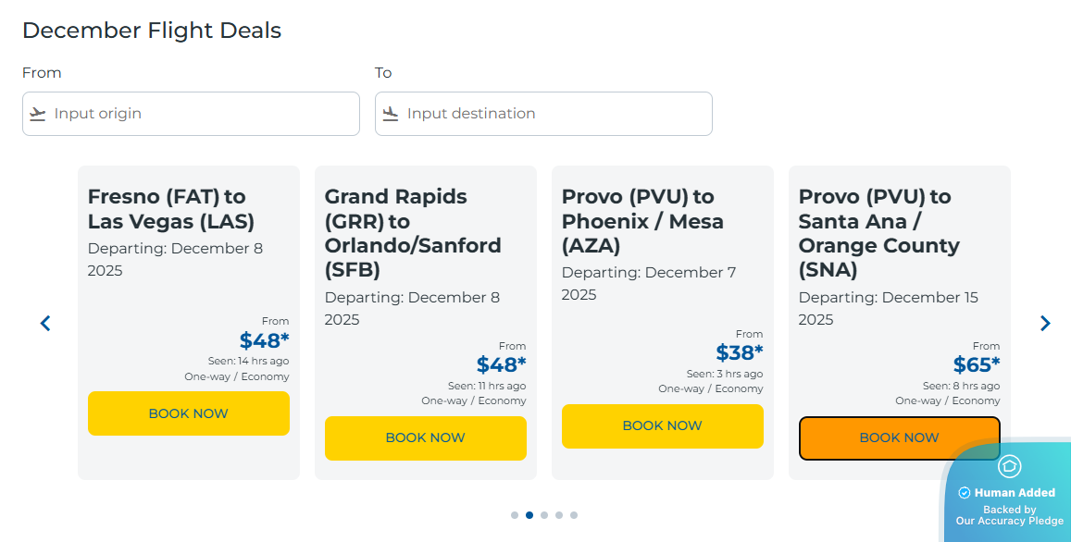Image resolution: width=1071 pixels, height=542 pixels.
Task: Select the right carousel arrow for more deals
Action: tap(1045, 323)
